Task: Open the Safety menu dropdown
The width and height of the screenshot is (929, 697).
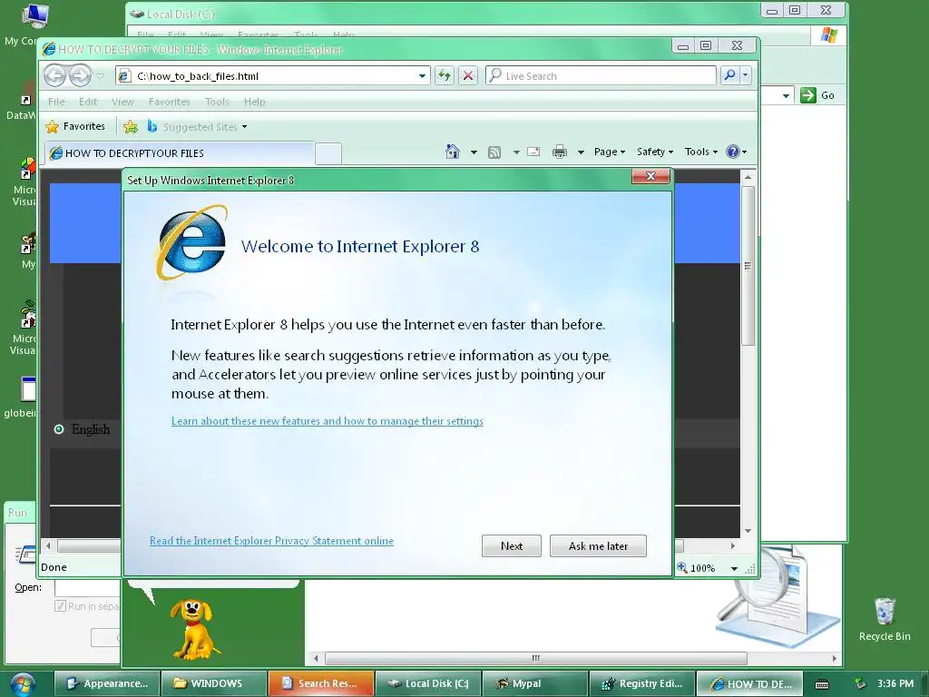Action: click(x=655, y=152)
